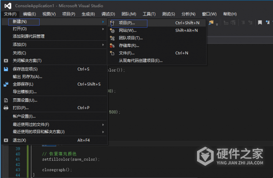
Task: Expand the 新建(N) submenu arrow
Action: click(103, 22)
